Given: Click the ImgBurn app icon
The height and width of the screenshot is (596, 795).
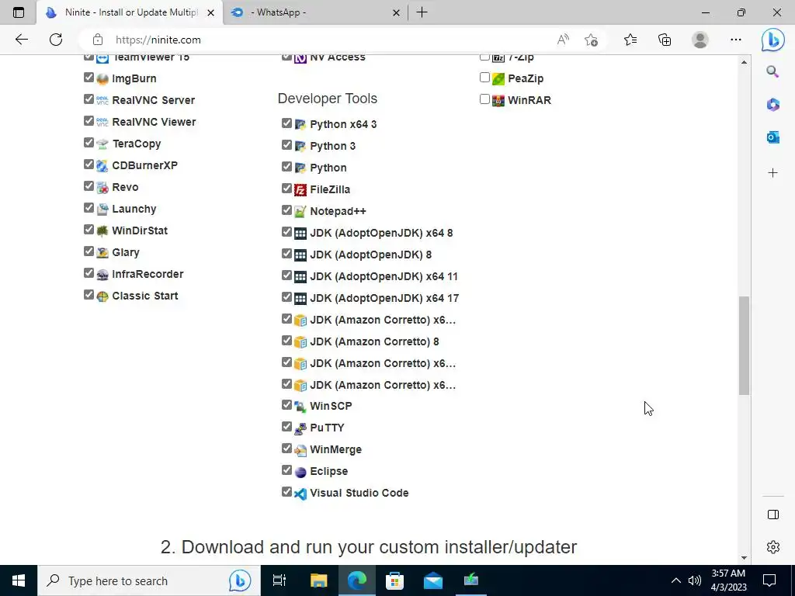Looking at the screenshot, I should pyautogui.click(x=102, y=78).
